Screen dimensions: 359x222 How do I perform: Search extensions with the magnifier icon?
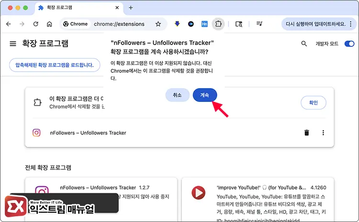pyautogui.click(x=304, y=44)
